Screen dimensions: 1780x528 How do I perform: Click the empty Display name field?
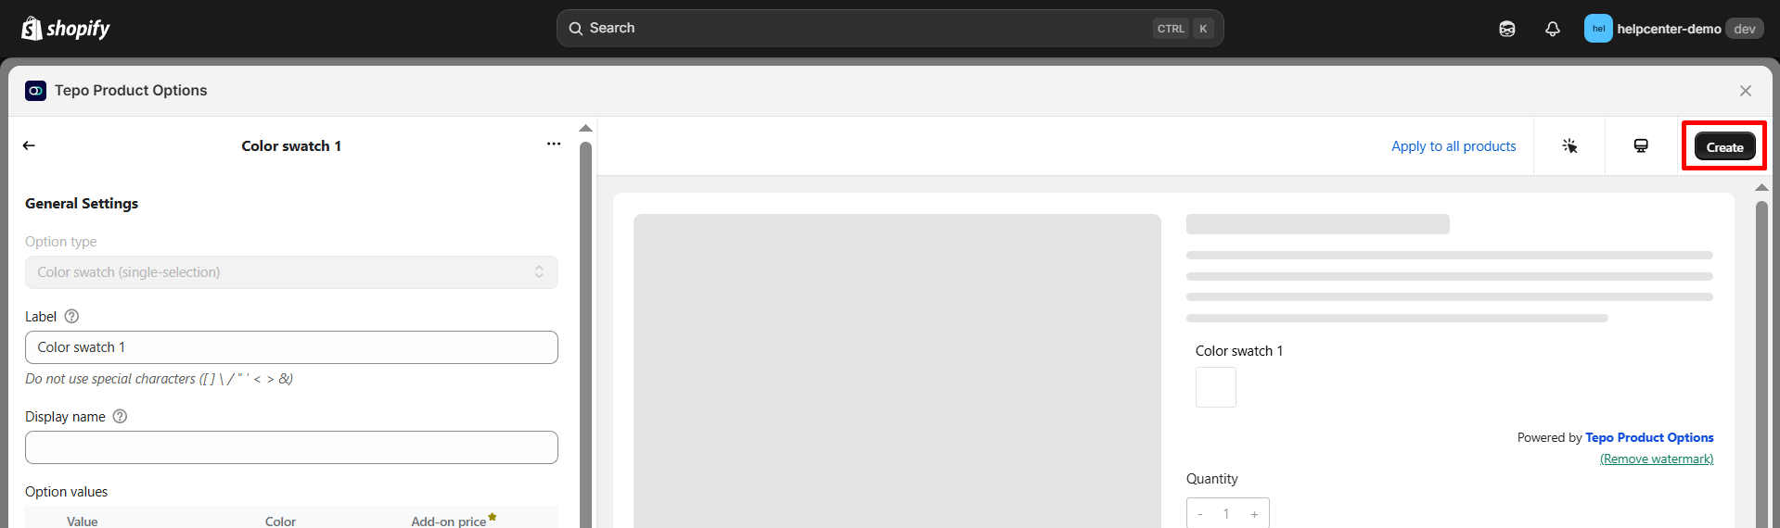click(x=291, y=447)
